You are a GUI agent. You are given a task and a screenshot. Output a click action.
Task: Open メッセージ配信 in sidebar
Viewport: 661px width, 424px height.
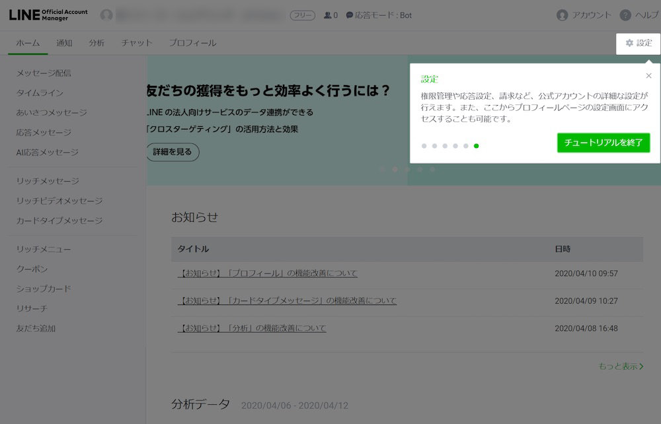point(44,73)
